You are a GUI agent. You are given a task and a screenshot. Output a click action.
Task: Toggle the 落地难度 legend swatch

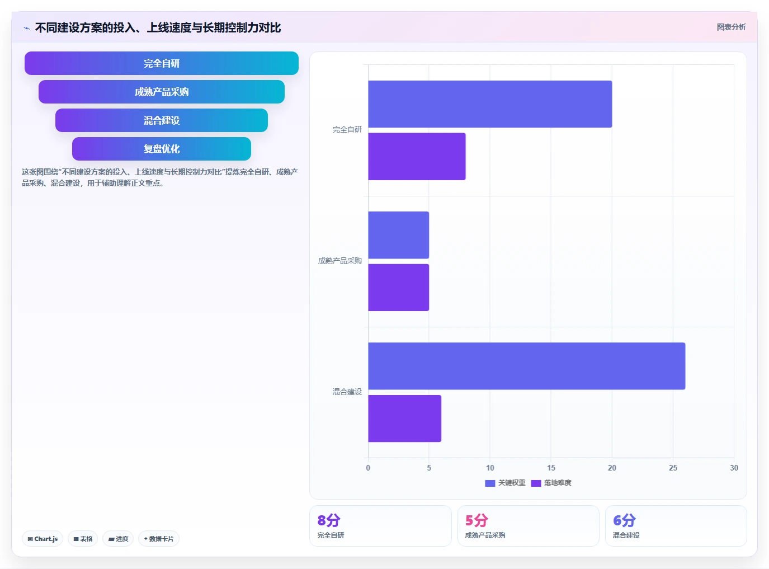click(536, 483)
